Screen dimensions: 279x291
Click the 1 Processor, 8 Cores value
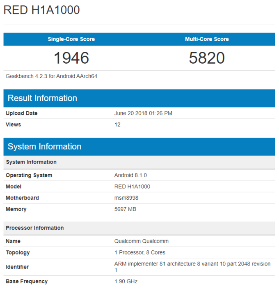(x=139, y=253)
